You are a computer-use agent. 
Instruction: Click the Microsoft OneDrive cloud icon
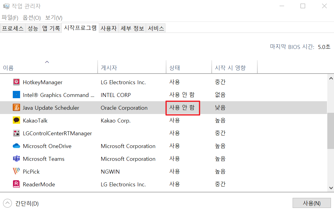17,146
